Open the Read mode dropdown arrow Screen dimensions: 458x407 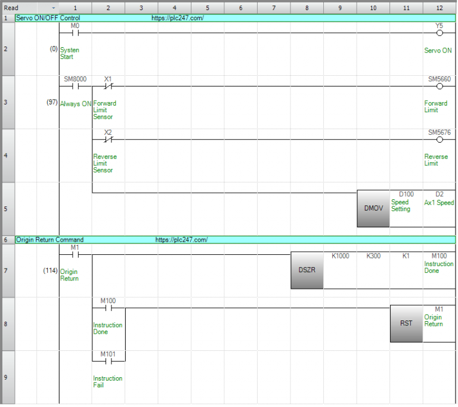[x=54, y=8]
